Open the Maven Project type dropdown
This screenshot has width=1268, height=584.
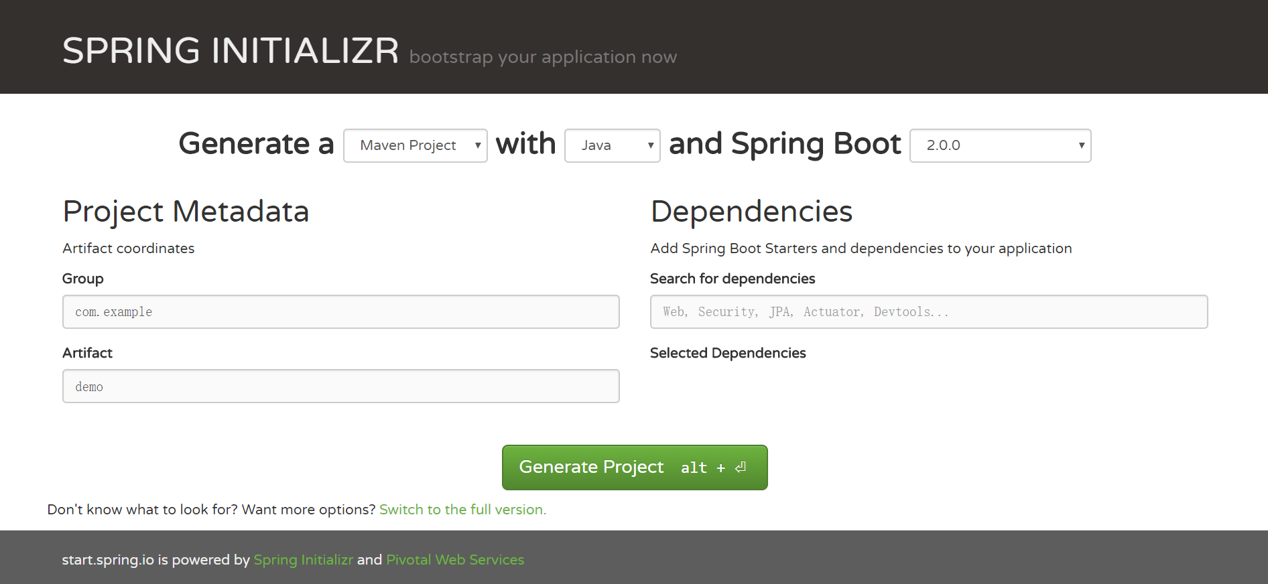click(x=415, y=145)
